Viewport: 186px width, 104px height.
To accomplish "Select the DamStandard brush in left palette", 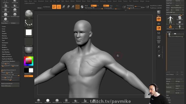I will (6, 15).
